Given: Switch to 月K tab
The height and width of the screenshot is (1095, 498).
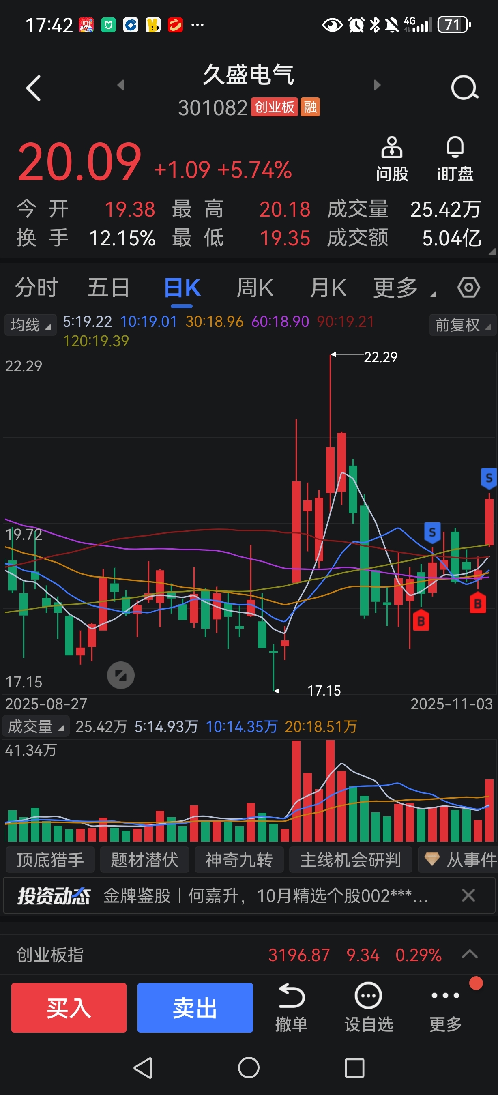Looking at the screenshot, I should click(x=328, y=288).
